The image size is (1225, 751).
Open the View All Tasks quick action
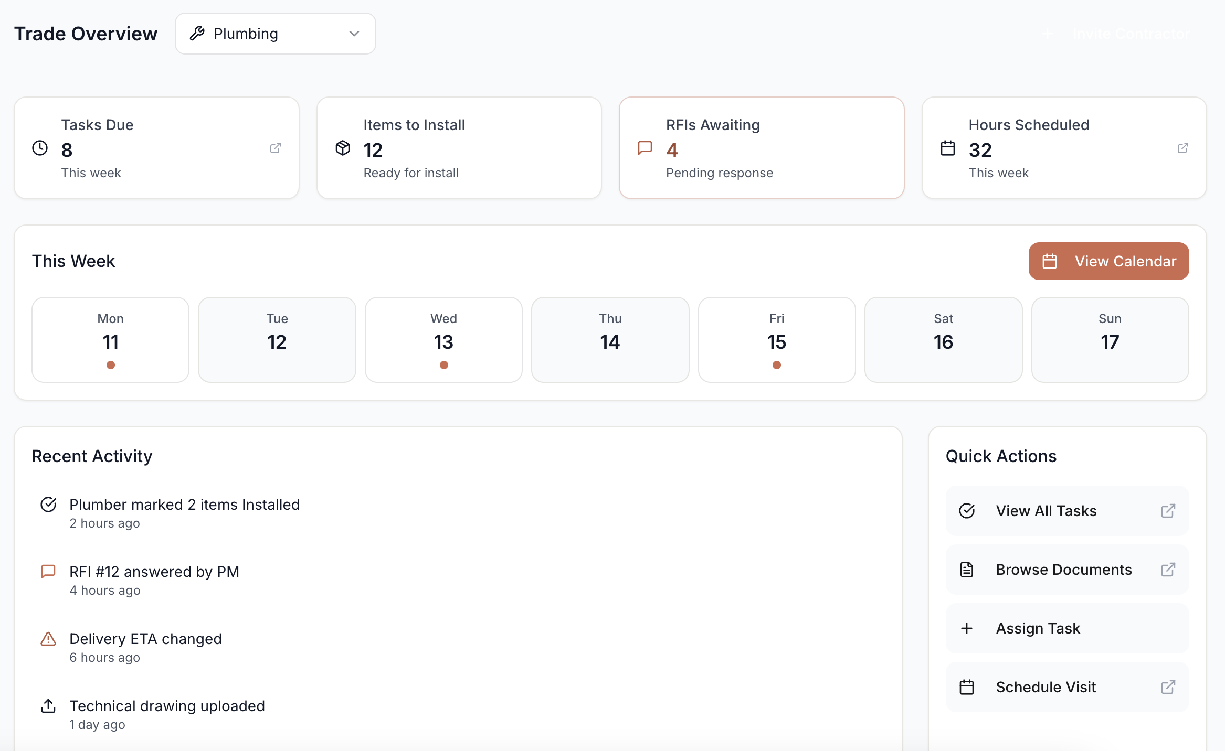tap(1047, 510)
